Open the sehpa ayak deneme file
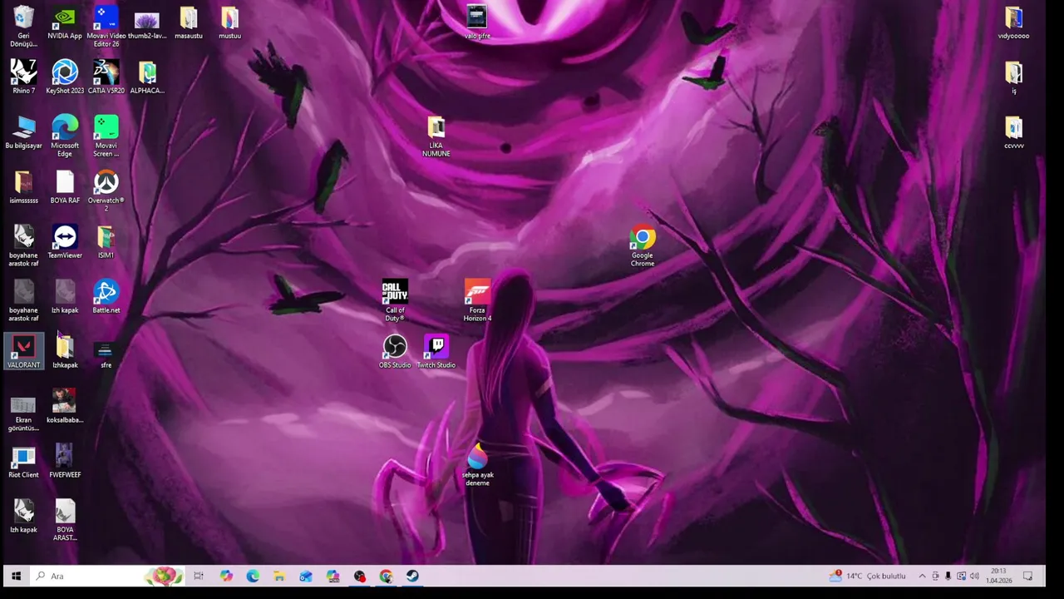This screenshot has height=599, width=1064. 477,465
